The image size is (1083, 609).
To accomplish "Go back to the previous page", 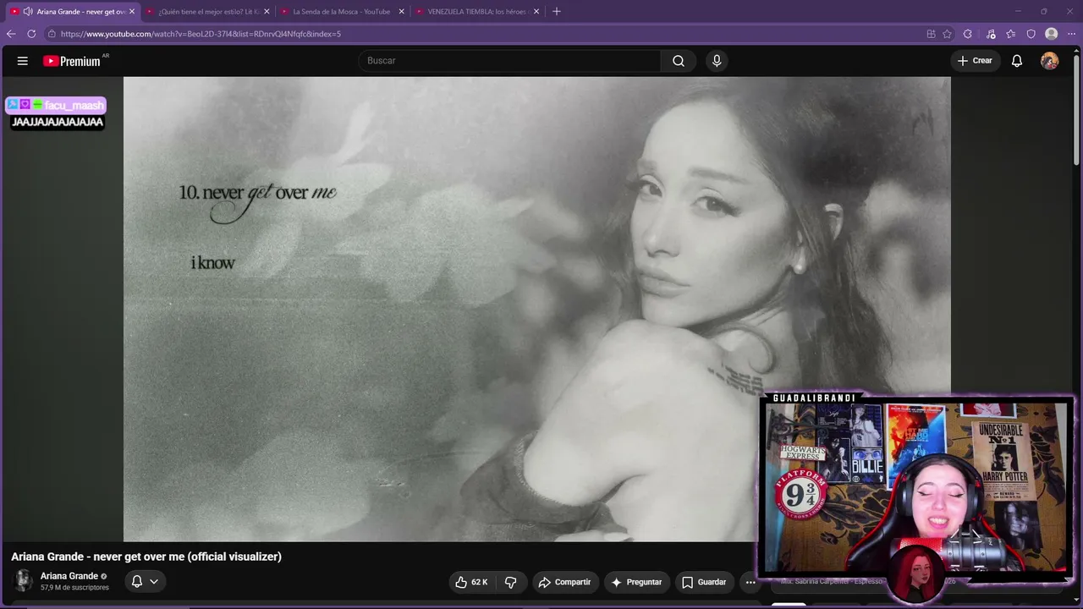I will [x=11, y=34].
